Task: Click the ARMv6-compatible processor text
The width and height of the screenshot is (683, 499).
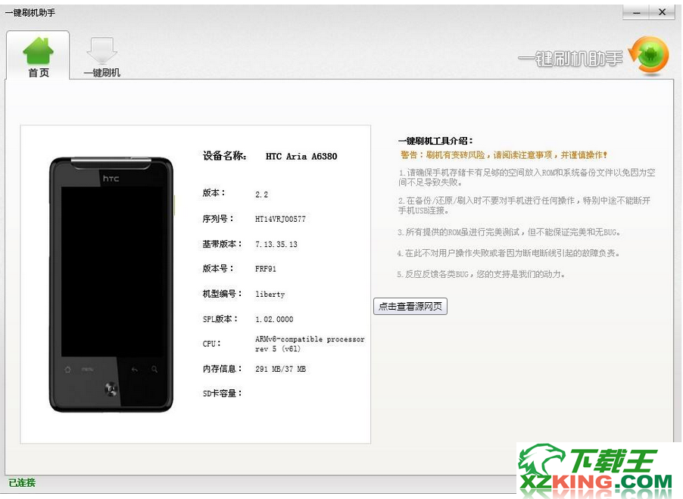Action: (x=310, y=344)
